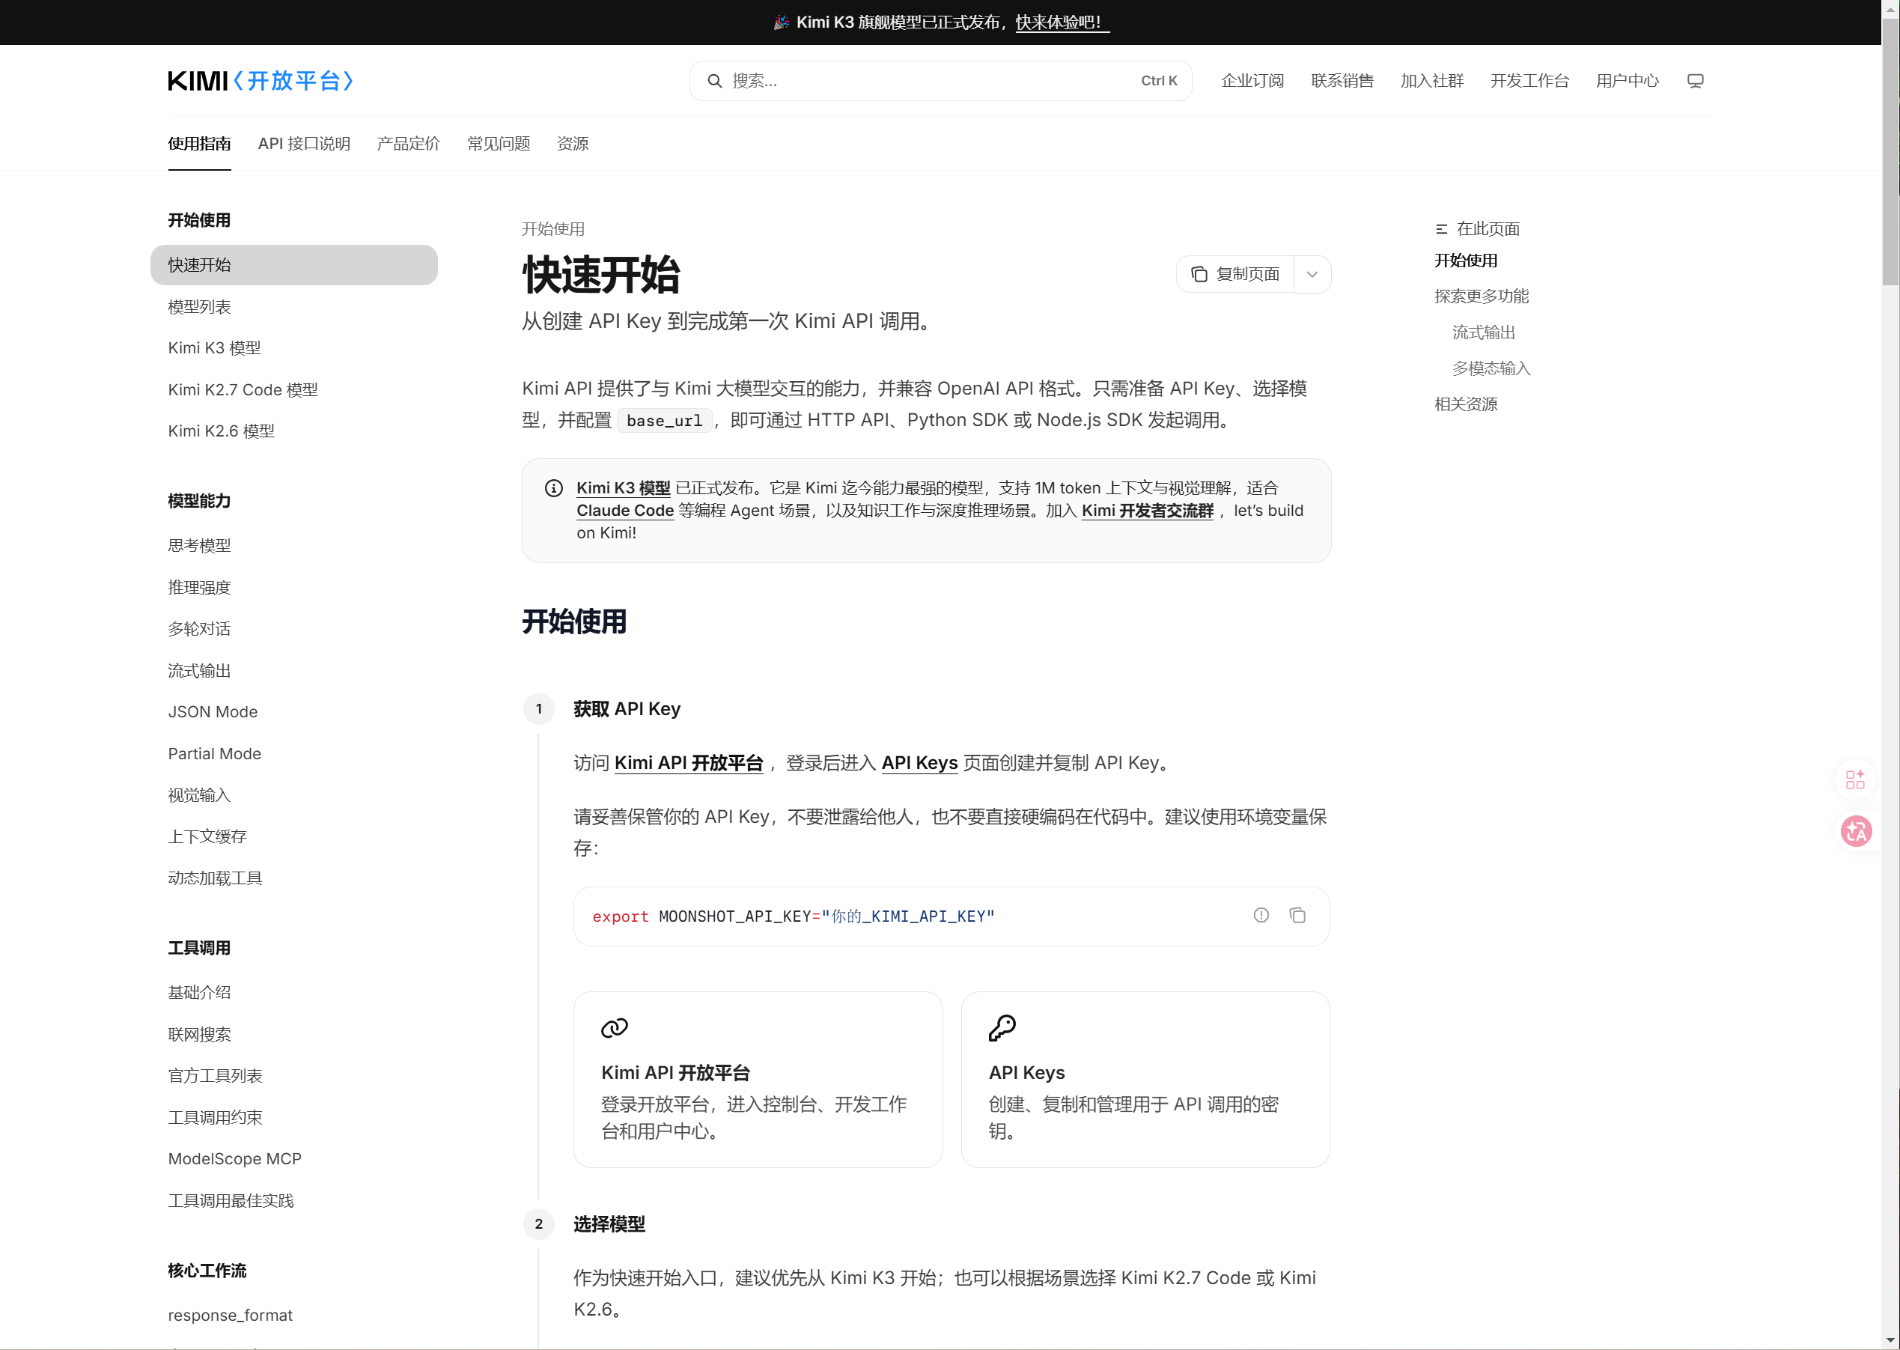
Task: Click the 在此页面 list icon
Action: 1441,229
